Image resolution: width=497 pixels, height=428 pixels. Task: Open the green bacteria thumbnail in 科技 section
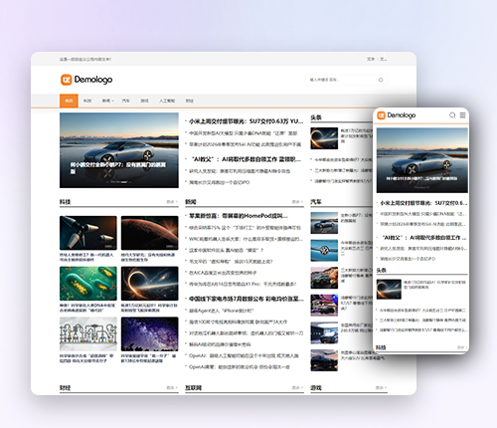coord(88,284)
